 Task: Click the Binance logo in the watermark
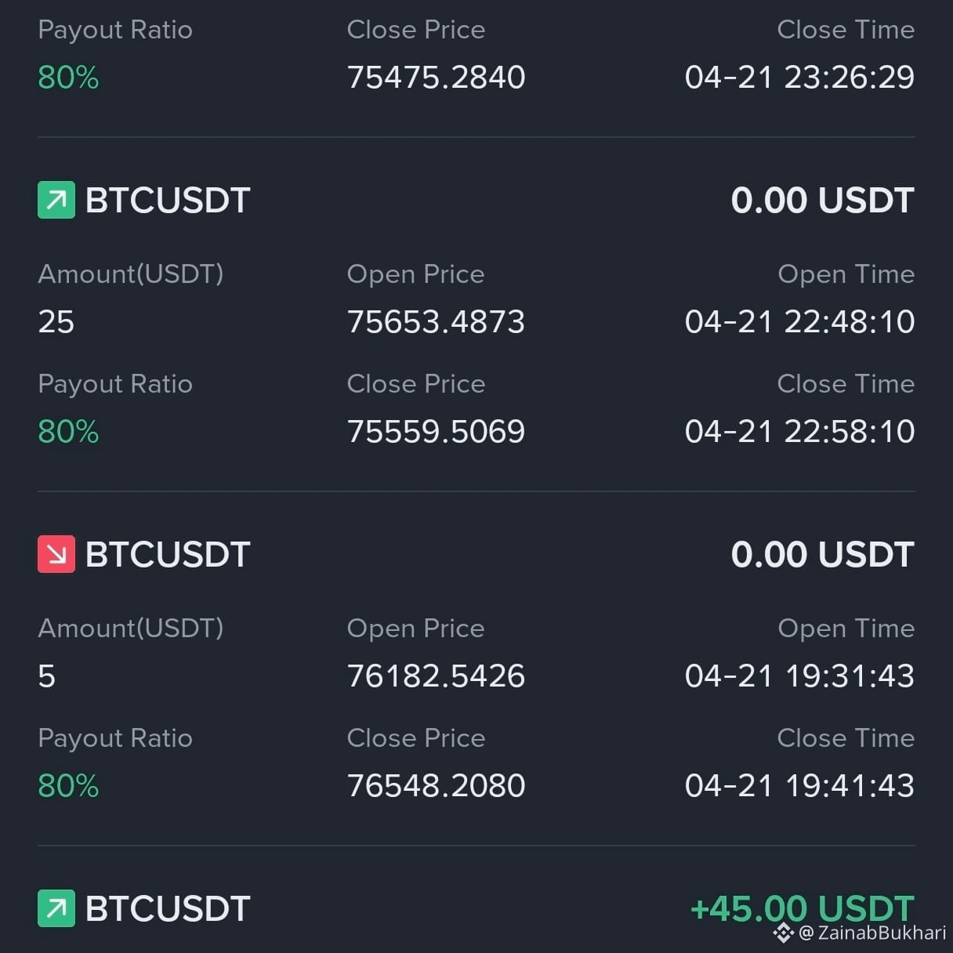click(783, 933)
